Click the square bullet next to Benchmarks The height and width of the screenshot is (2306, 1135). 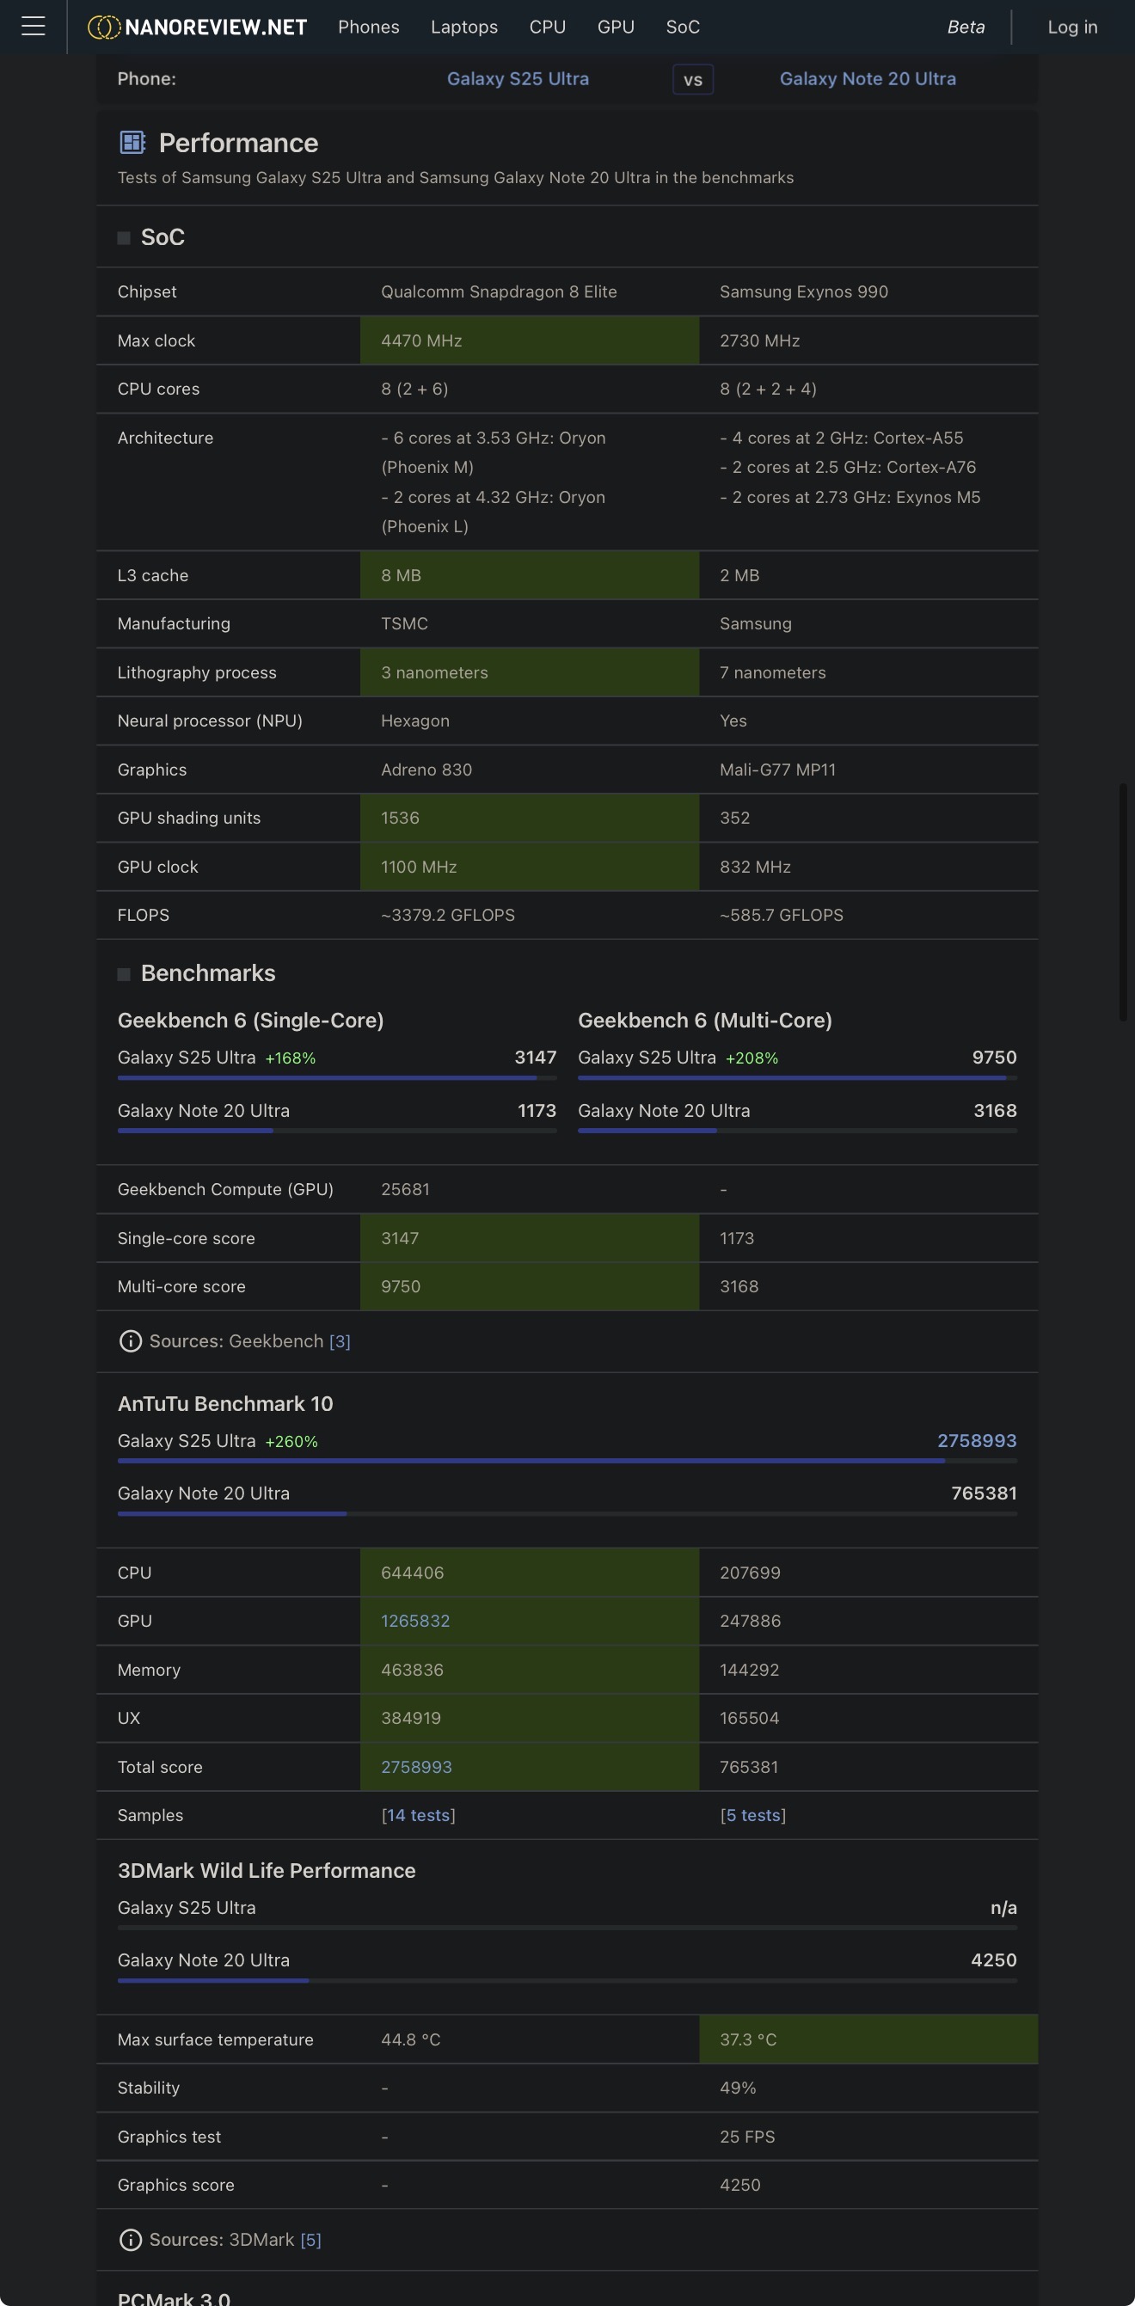(x=124, y=974)
